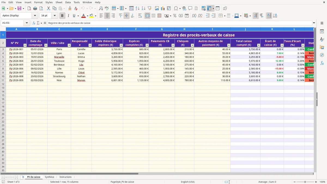Click the Print icon

point(35,8)
